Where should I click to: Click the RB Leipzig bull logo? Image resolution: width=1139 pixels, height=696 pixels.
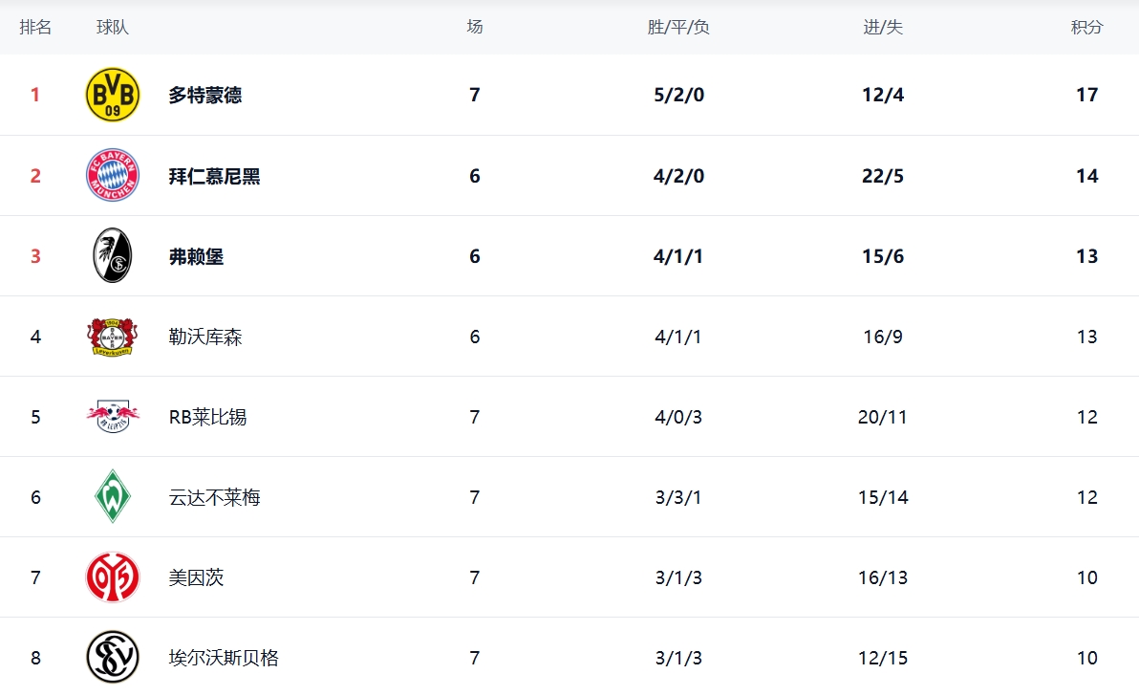[113, 416]
